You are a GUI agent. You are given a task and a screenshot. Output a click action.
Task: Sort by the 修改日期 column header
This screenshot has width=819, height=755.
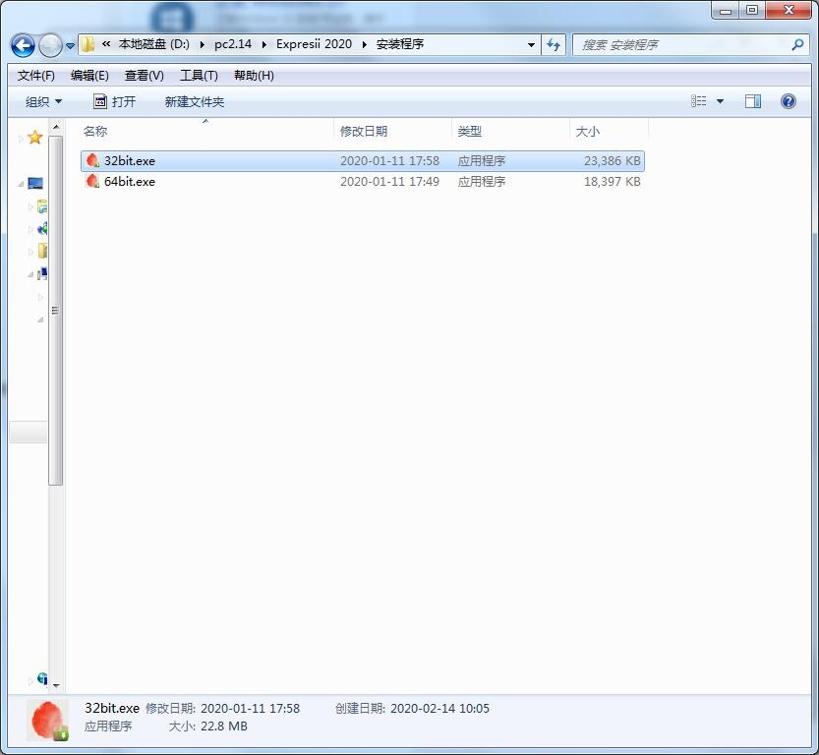coord(393,131)
